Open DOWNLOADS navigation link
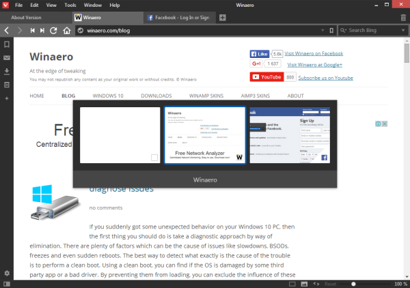 [156, 96]
